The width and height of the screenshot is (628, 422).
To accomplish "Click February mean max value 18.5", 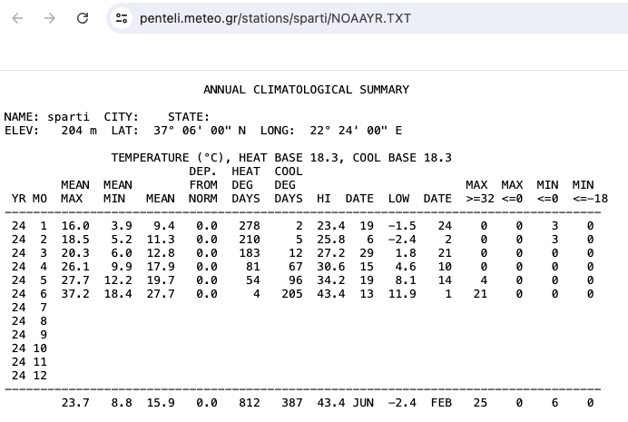I will point(75,240).
